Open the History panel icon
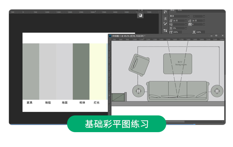This screenshot has width=233, height=147. coord(165,12)
